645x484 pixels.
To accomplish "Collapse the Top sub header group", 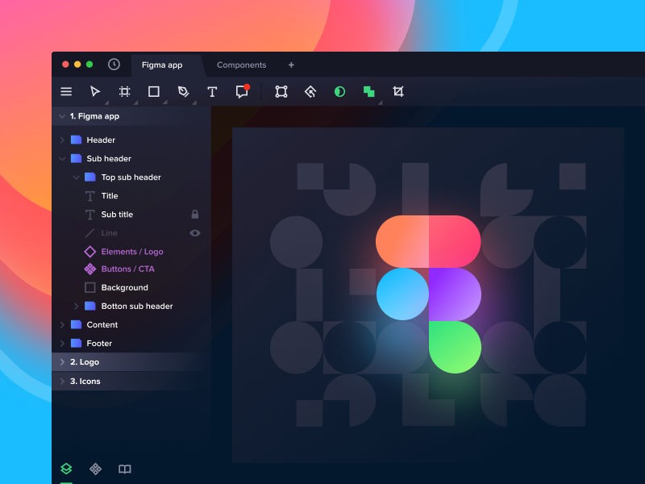I will pyautogui.click(x=76, y=177).
